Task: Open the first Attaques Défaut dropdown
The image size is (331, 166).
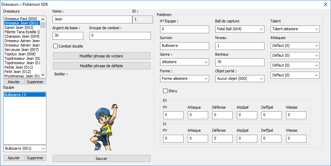Action: point(295,45)
